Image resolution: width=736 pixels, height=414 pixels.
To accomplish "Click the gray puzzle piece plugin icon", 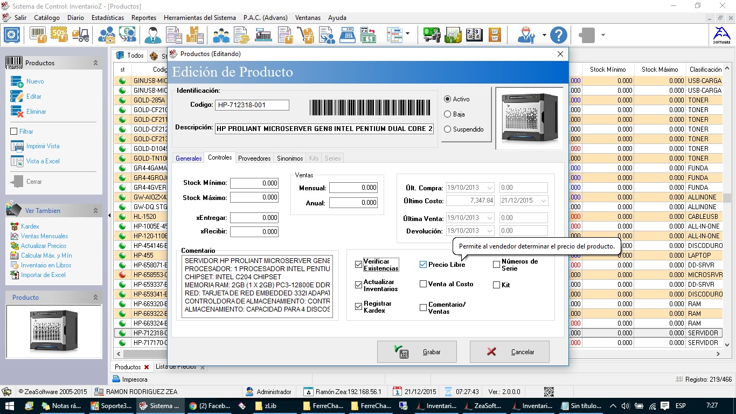I will [x=587, y=36].
